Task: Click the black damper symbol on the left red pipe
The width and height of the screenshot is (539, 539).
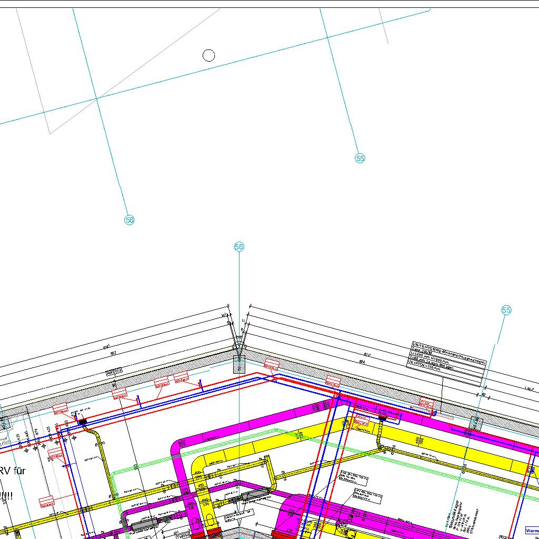Action: coord(82,422)
